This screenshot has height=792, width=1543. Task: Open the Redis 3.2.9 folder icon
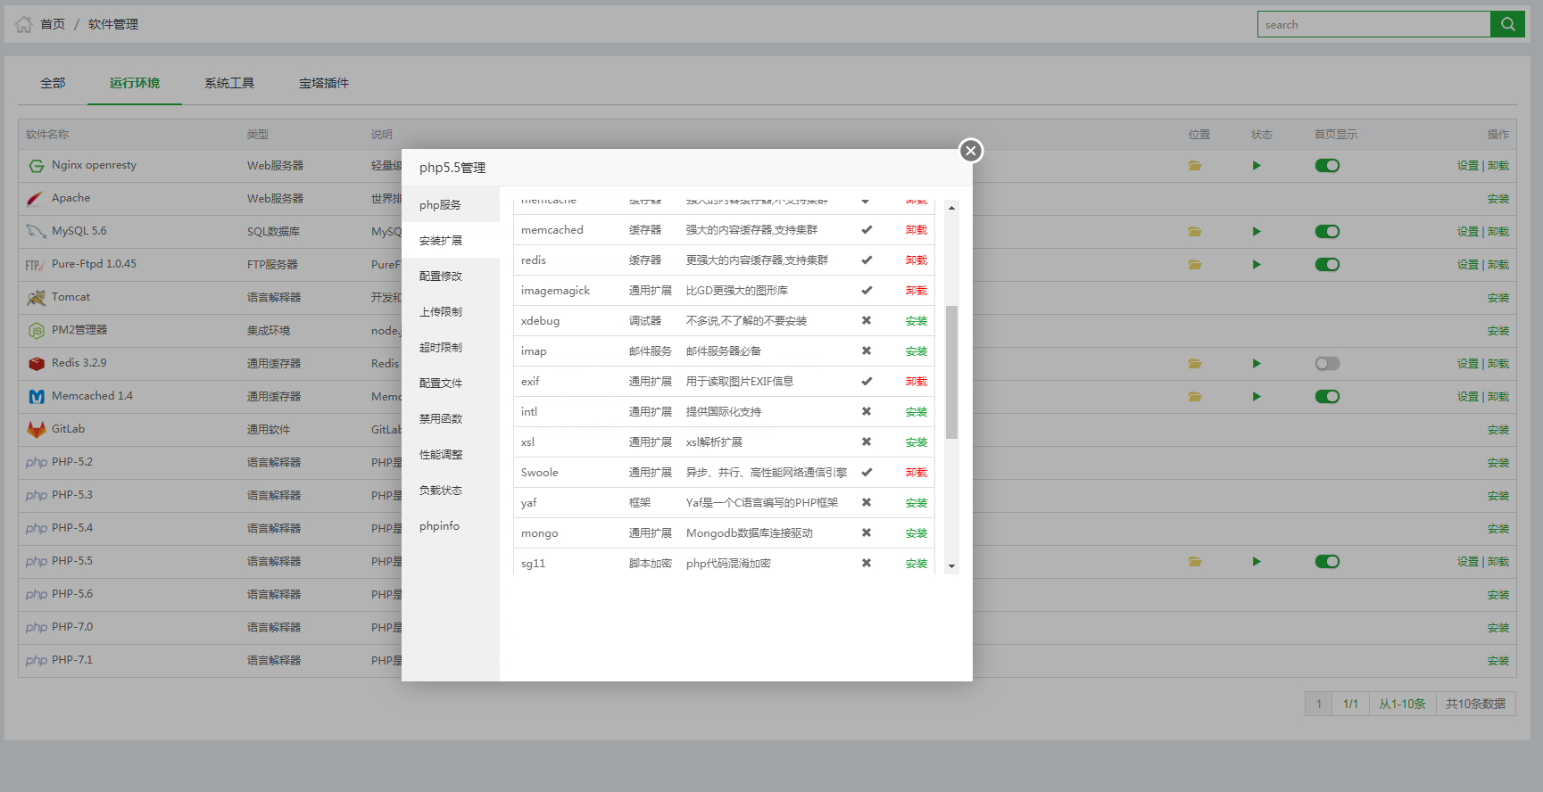point(1195,364)
